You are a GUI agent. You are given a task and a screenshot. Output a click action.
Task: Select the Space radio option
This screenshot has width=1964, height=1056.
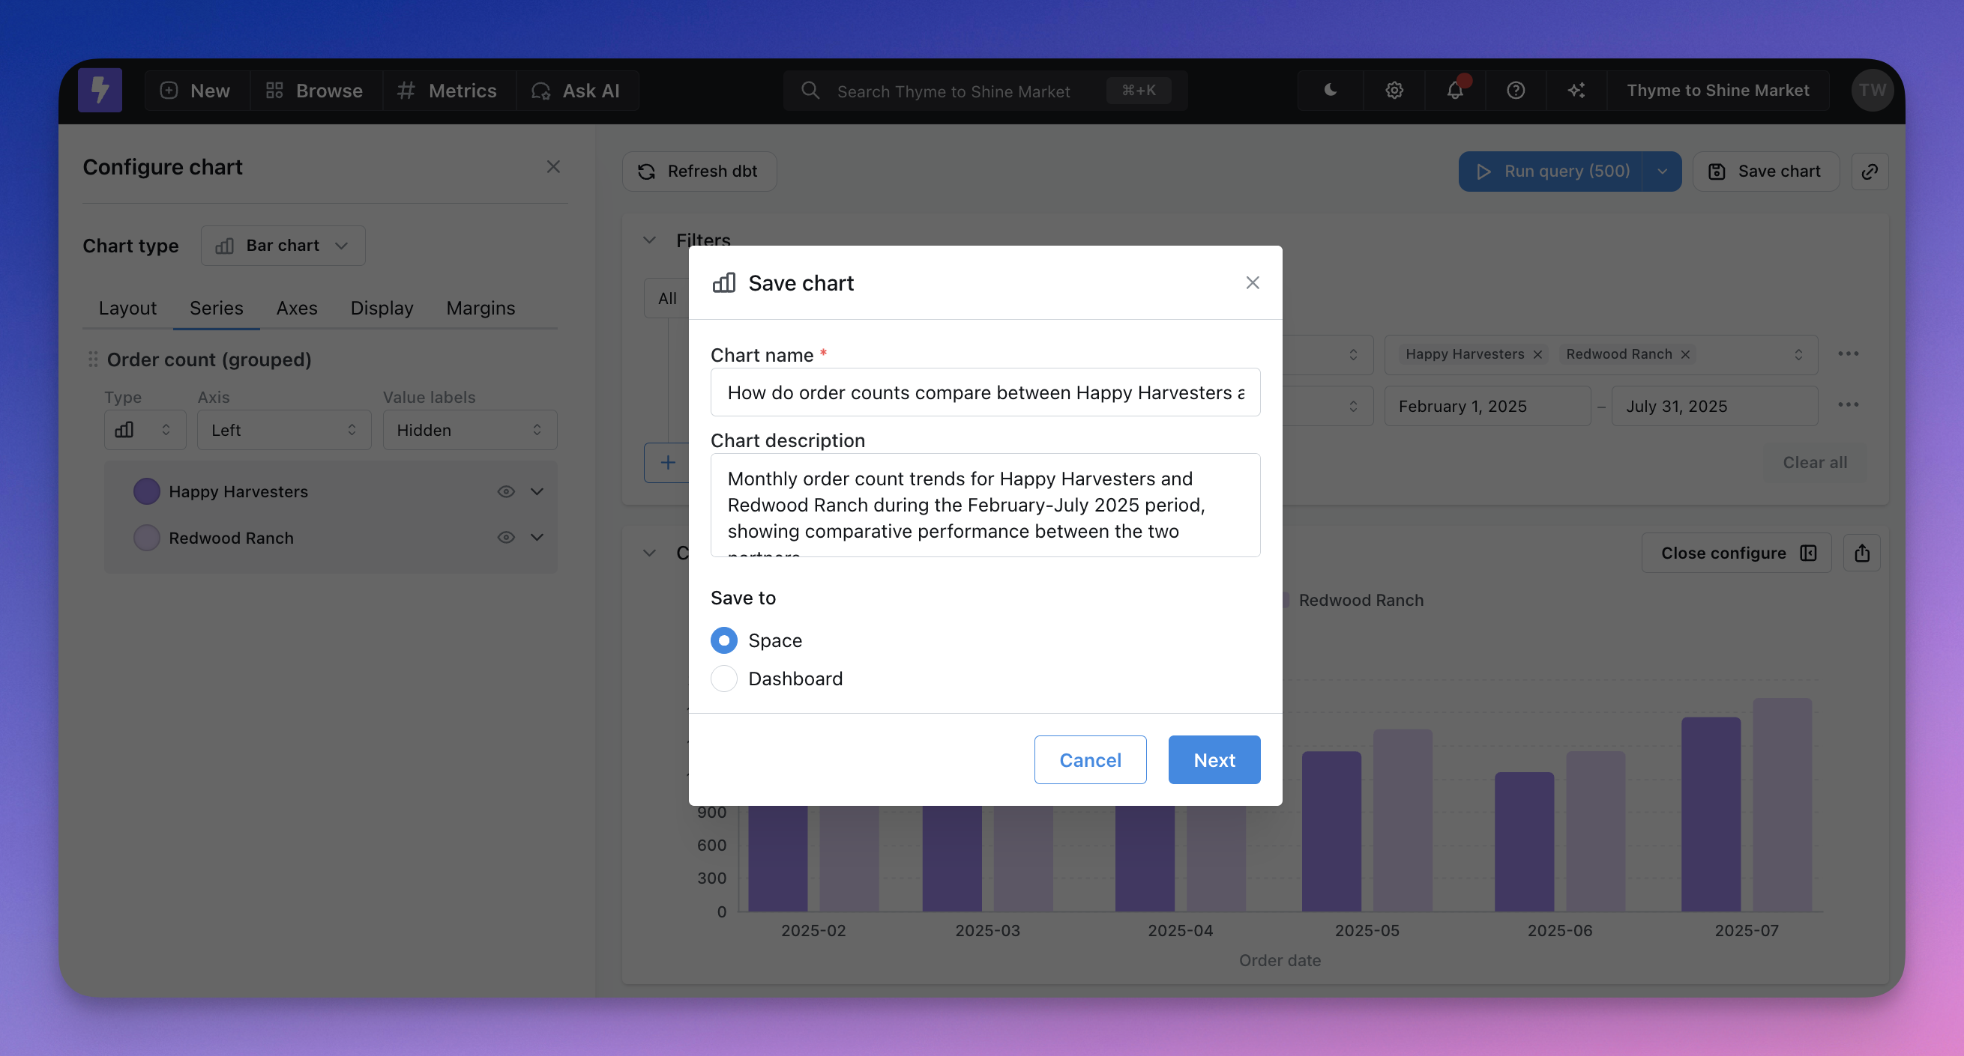click(723, 641)
